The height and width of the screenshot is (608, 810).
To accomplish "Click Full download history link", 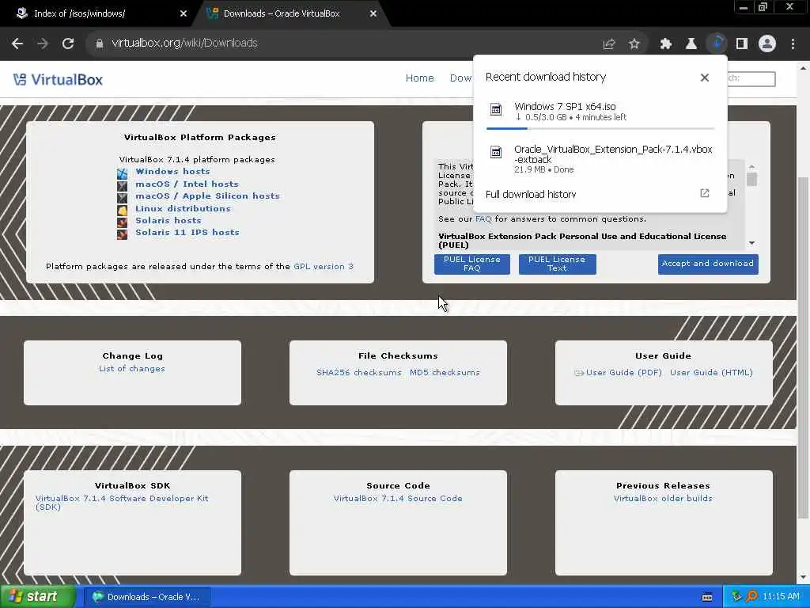I will pyautogui.click(x=531, y=195).
